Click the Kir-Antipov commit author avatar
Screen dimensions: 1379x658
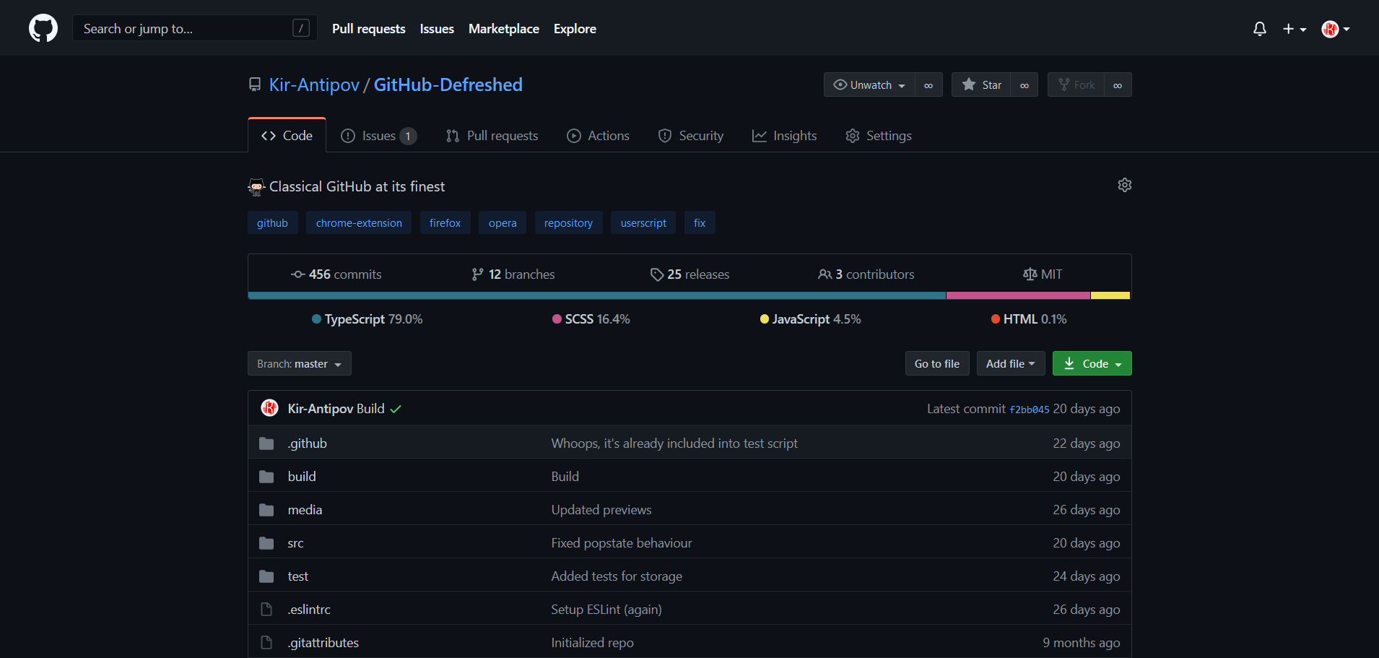pos(269,408)
